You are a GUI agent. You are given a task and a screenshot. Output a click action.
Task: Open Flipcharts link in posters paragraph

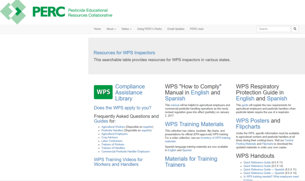(267, 144)
